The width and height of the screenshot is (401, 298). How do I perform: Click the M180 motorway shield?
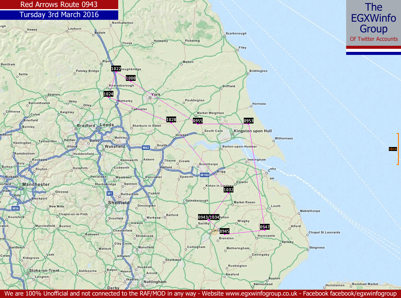[x=204, y=175]
